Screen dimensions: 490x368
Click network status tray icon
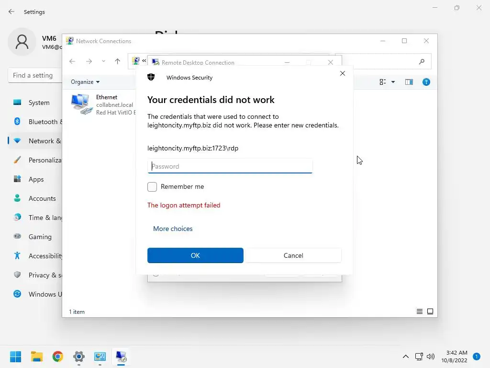click(x=419, y=356)
